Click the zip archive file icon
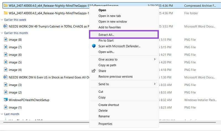 (x=6, y=6)
